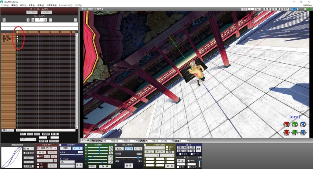The width and height of the screenshot is (313, 169).
Task: Click the camera target red circle marker
Action: tap(197, 75)
